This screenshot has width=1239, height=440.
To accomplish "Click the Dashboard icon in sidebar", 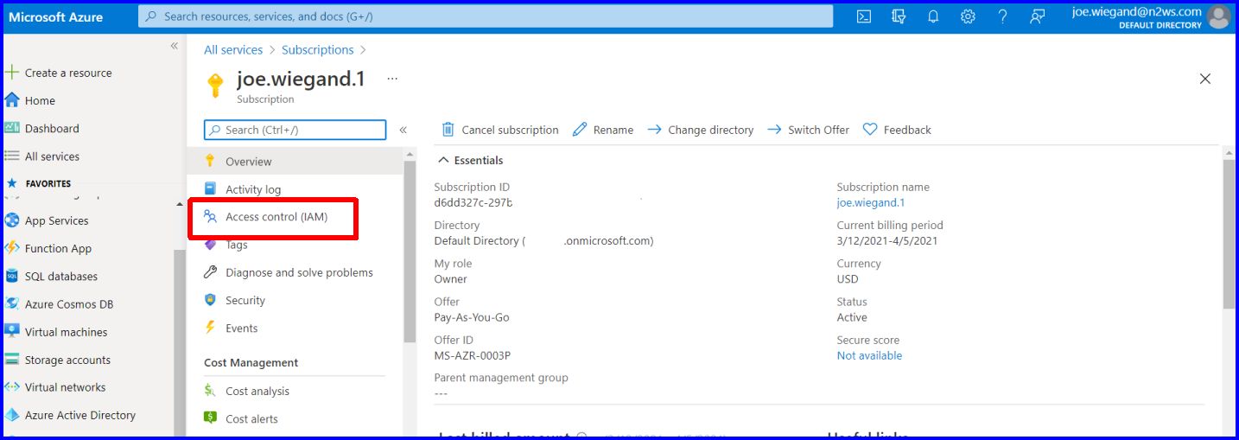I will coord(12,128).
